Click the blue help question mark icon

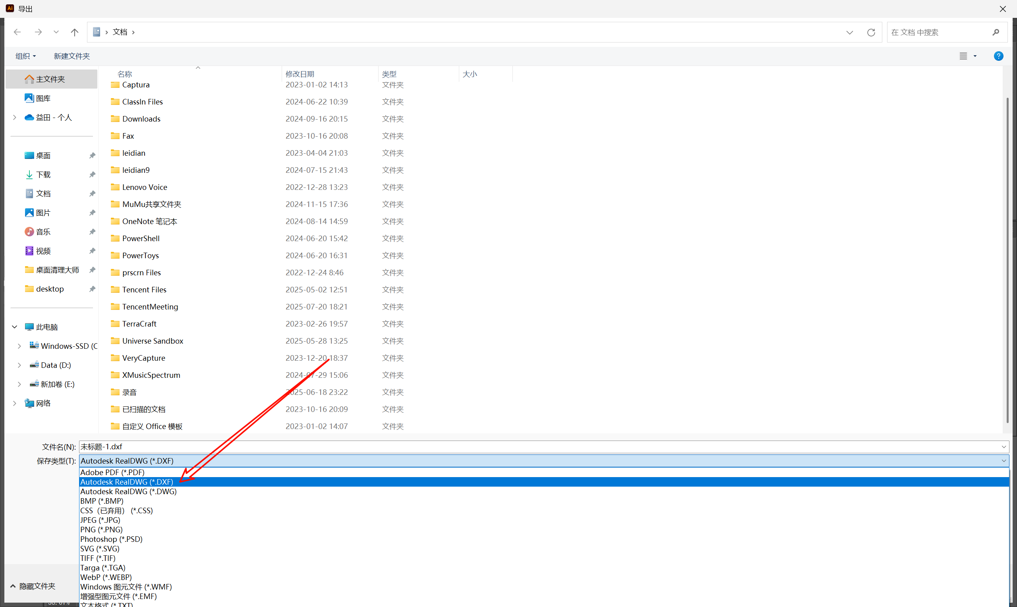pos(998,56)
